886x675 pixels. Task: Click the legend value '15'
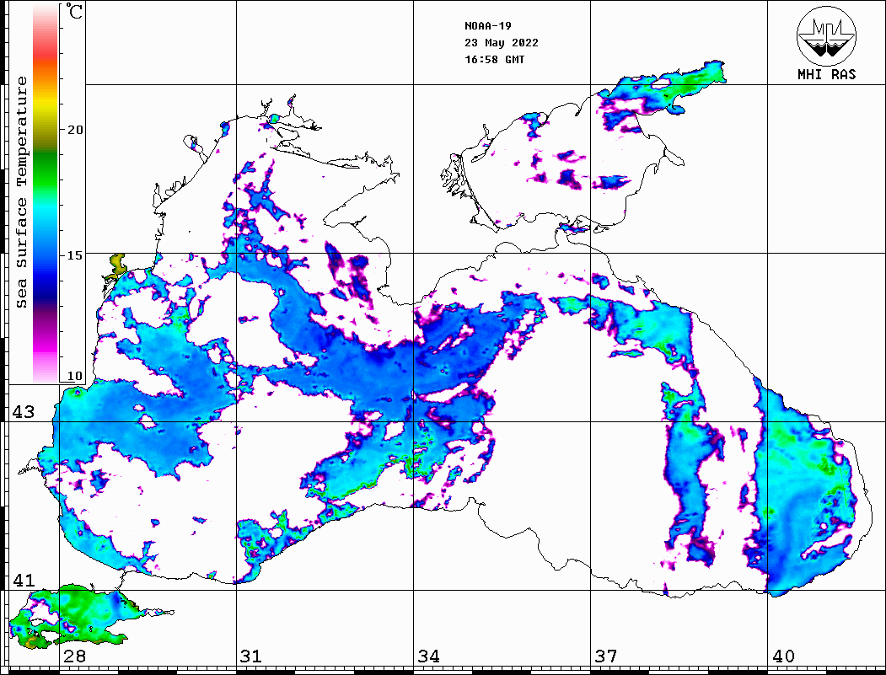74,255
